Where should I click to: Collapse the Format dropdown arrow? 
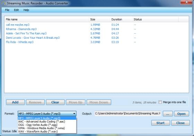click(x=74, y=114)
